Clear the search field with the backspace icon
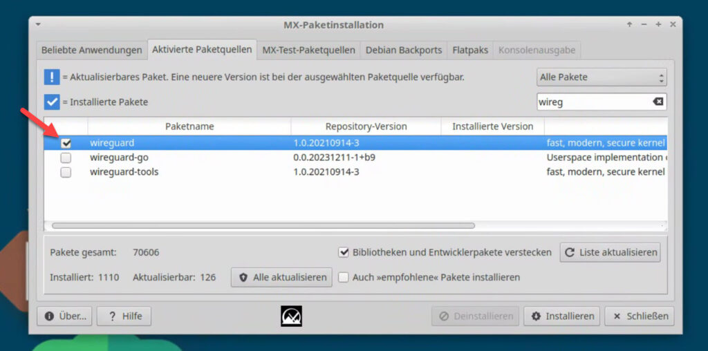 [658, 102]
